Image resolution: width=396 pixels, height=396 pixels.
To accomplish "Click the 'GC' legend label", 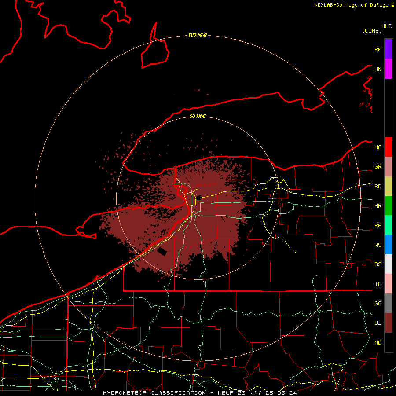I will [x=378, y=304].
